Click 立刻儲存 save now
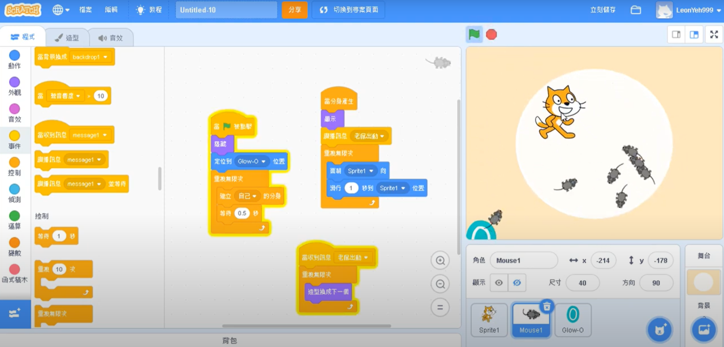This screenshot has width=724, height=347. 603,10
